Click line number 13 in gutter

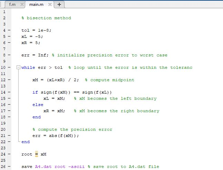pos(3,86)
